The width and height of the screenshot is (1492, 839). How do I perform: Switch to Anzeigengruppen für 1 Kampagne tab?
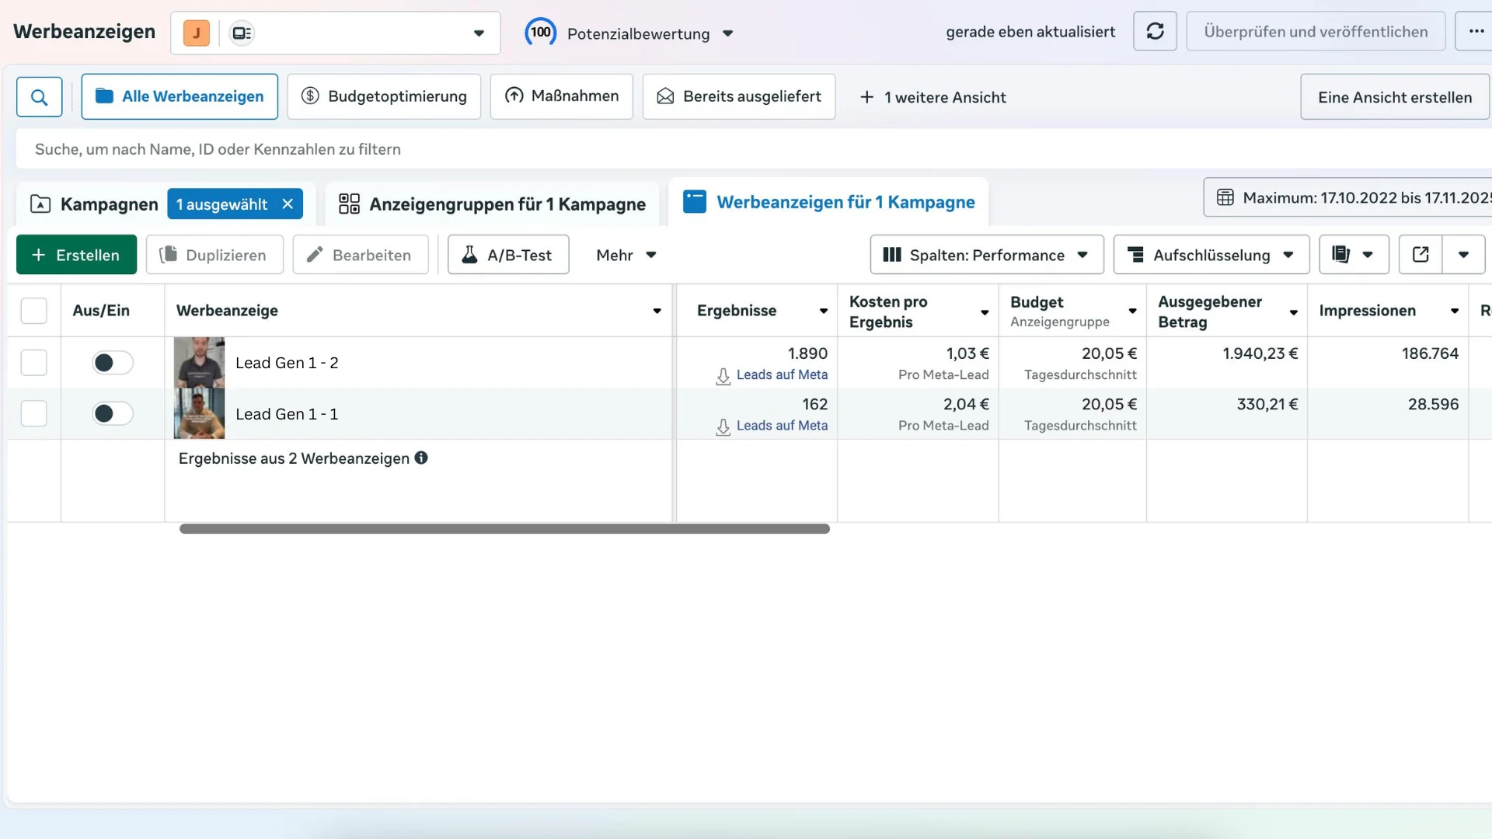[492, 204]
